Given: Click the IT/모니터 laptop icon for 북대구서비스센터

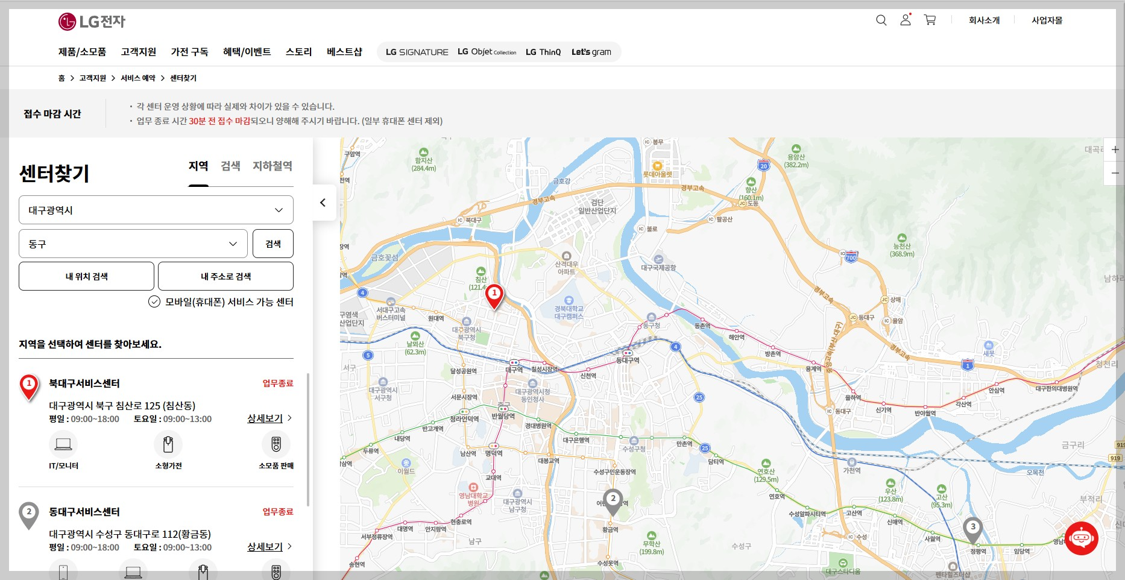Looking at the screenshot, I should click(63, 444).
